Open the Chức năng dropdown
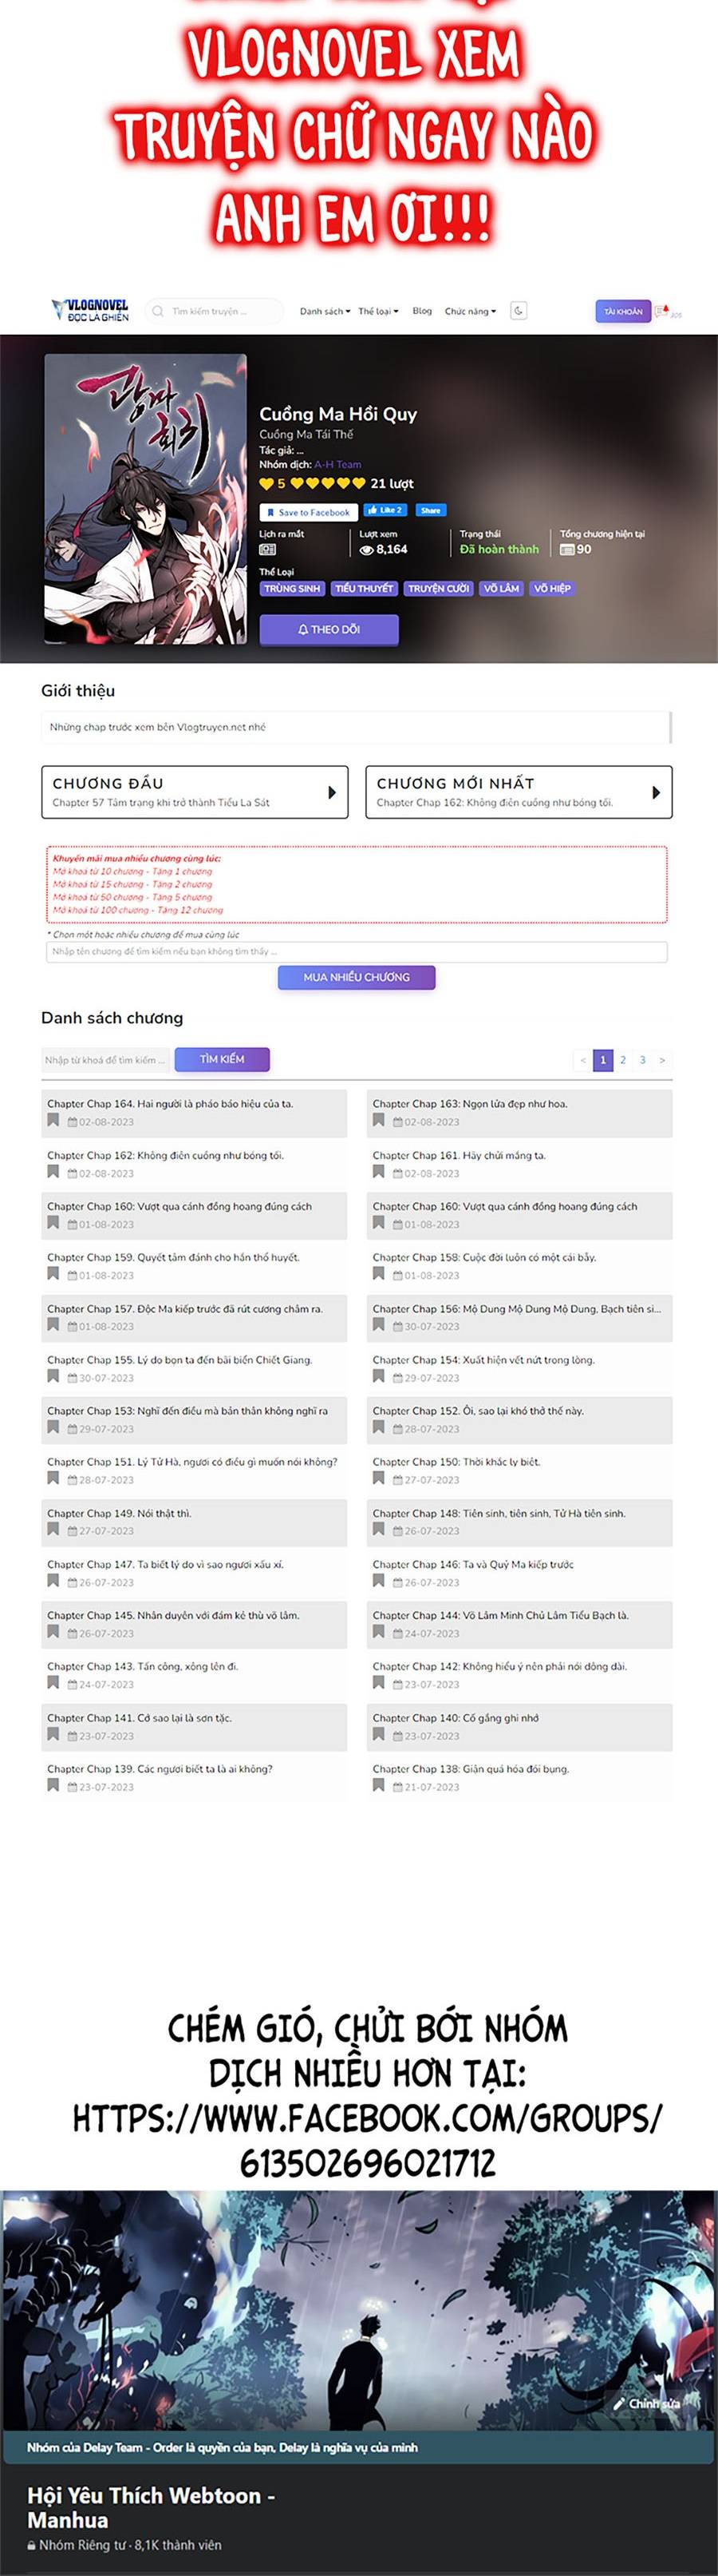 point(471,311)
